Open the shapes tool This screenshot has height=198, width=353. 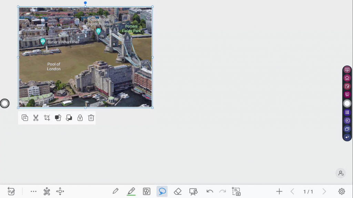click(147, 191)
